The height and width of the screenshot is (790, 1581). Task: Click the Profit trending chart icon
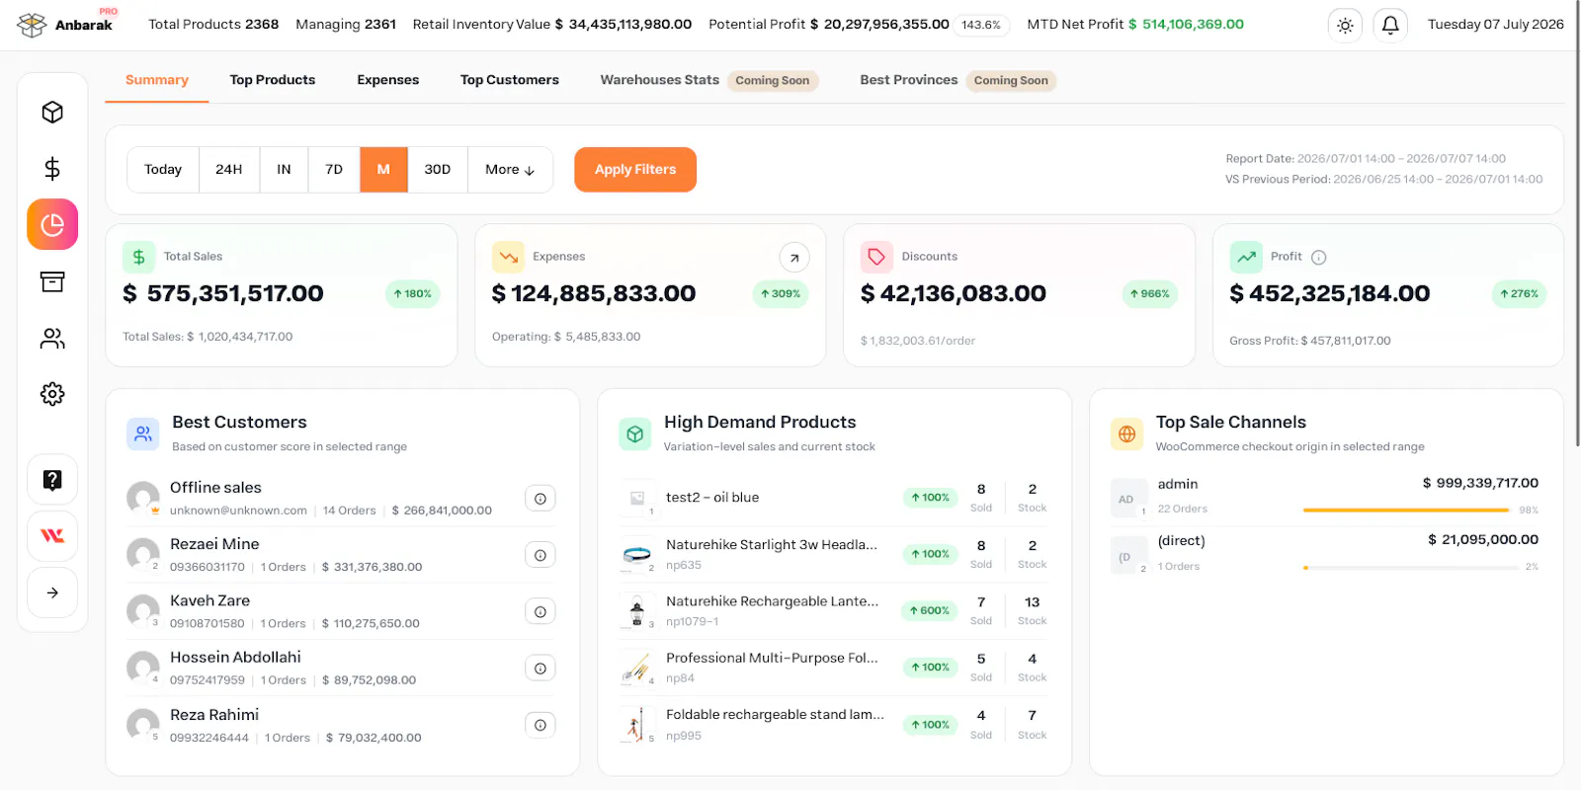pyautogui.click(x=1246, y=257)
